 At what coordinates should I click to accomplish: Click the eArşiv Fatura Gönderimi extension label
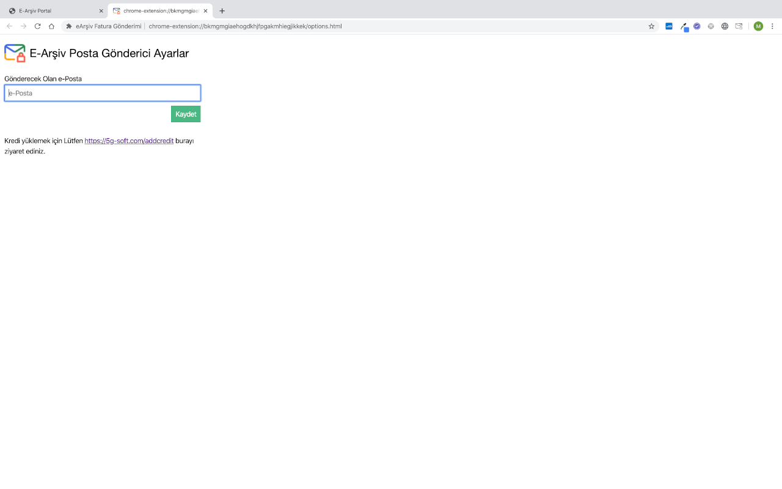(108, 26)
